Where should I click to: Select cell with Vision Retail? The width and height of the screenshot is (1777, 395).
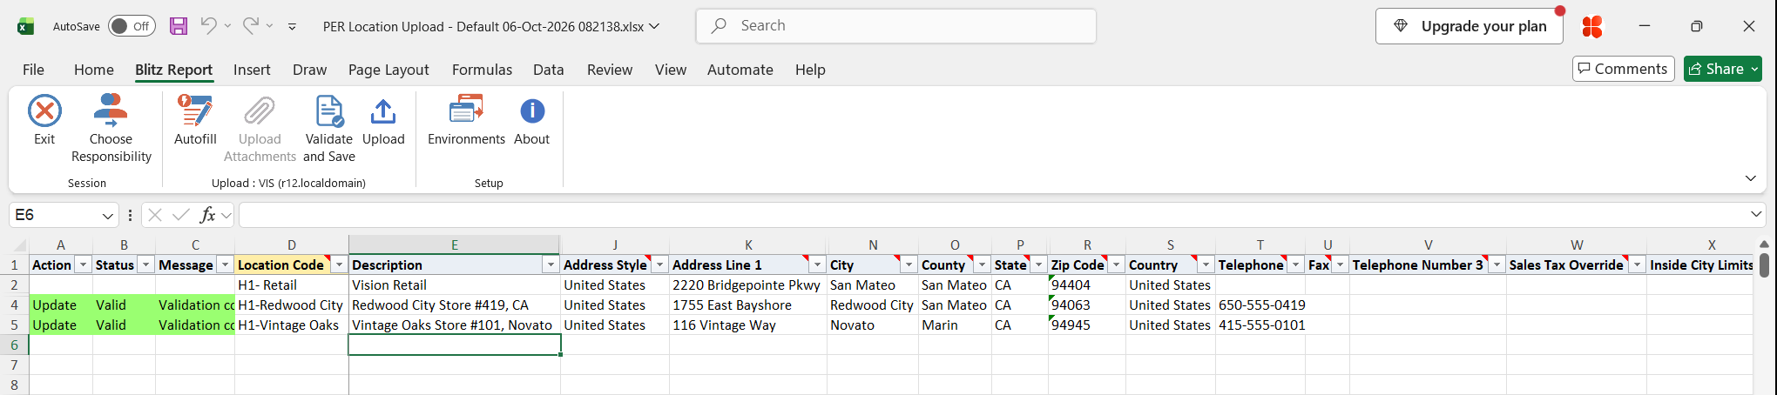[x=454, y=285]
